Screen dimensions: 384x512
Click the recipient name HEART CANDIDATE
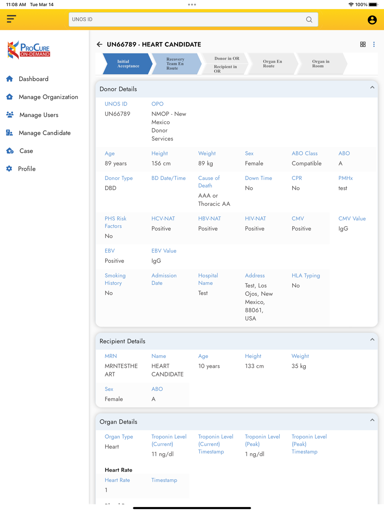coord(167,370)
